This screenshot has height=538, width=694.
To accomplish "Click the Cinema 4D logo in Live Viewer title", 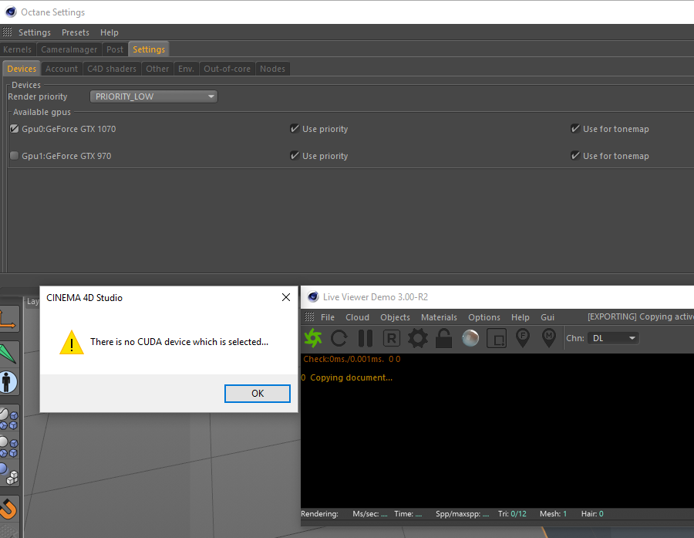I will click(313, 296).
